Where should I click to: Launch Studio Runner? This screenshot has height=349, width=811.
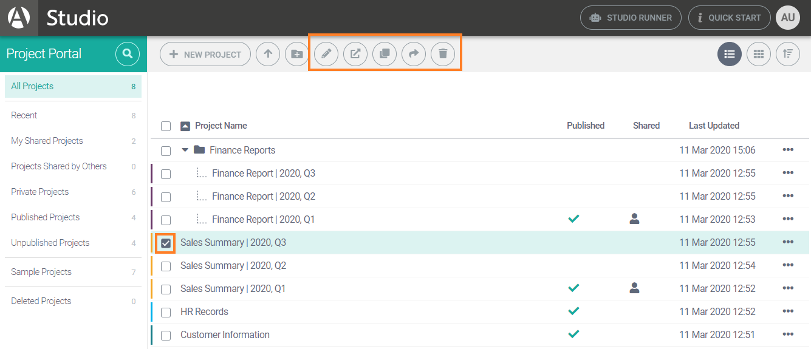click(x=631, y=18)
